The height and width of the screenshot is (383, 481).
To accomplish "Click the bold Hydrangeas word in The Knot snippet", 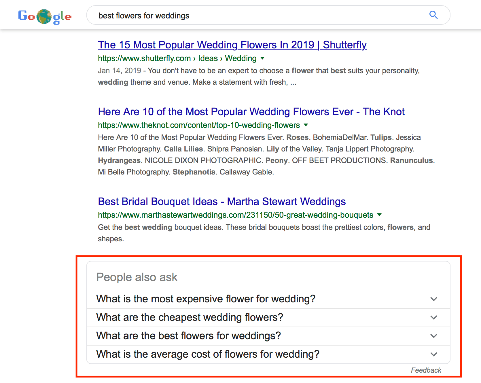I will pyautogui.click(x=119, y=161).
